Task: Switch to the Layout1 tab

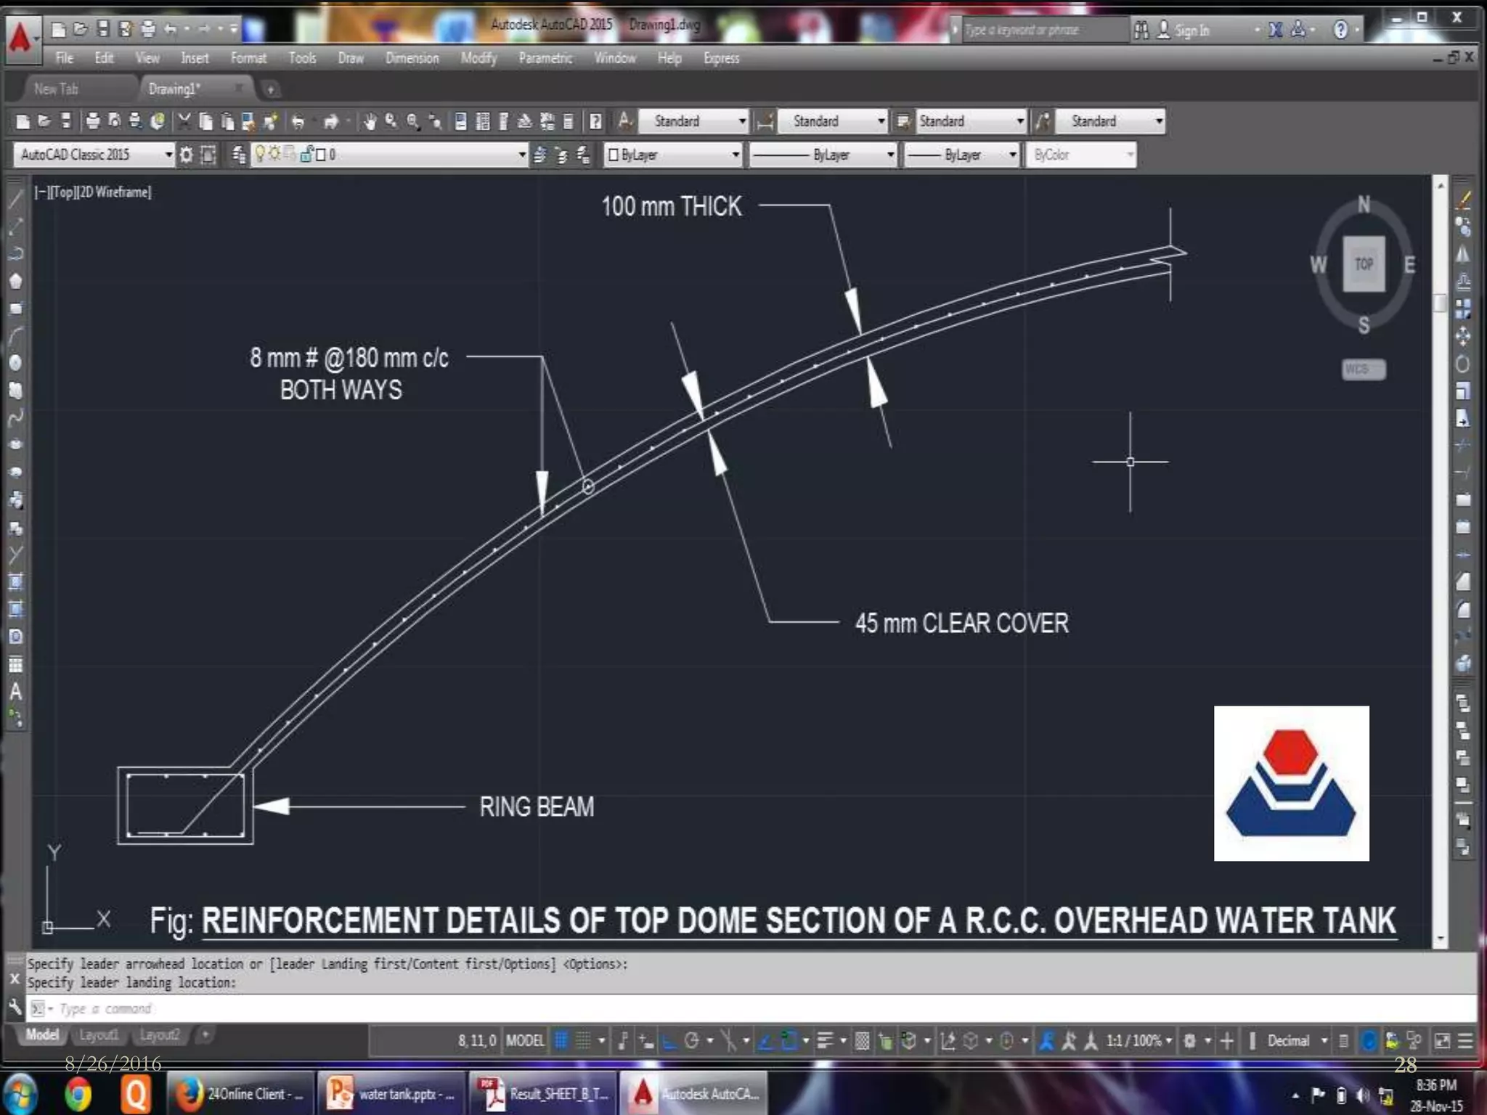Action: [x=98, y=1035]
